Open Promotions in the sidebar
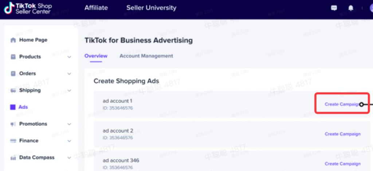This screenshot has height=171, width=373. [x=33, y=124]
